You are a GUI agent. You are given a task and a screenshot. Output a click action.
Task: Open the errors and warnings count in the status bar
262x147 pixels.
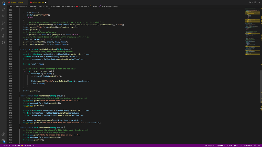click(6, 145)
